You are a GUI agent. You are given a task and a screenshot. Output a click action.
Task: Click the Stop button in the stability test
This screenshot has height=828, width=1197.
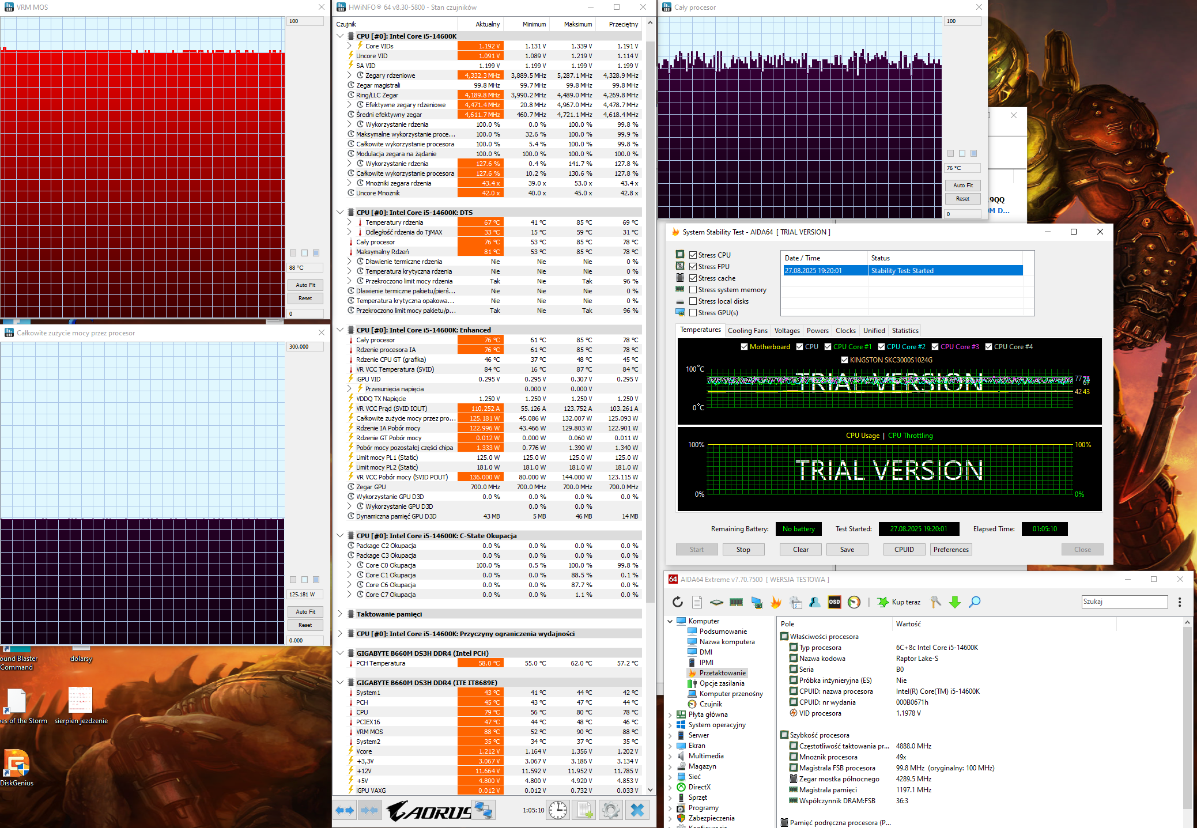click(x=743, y=550)
